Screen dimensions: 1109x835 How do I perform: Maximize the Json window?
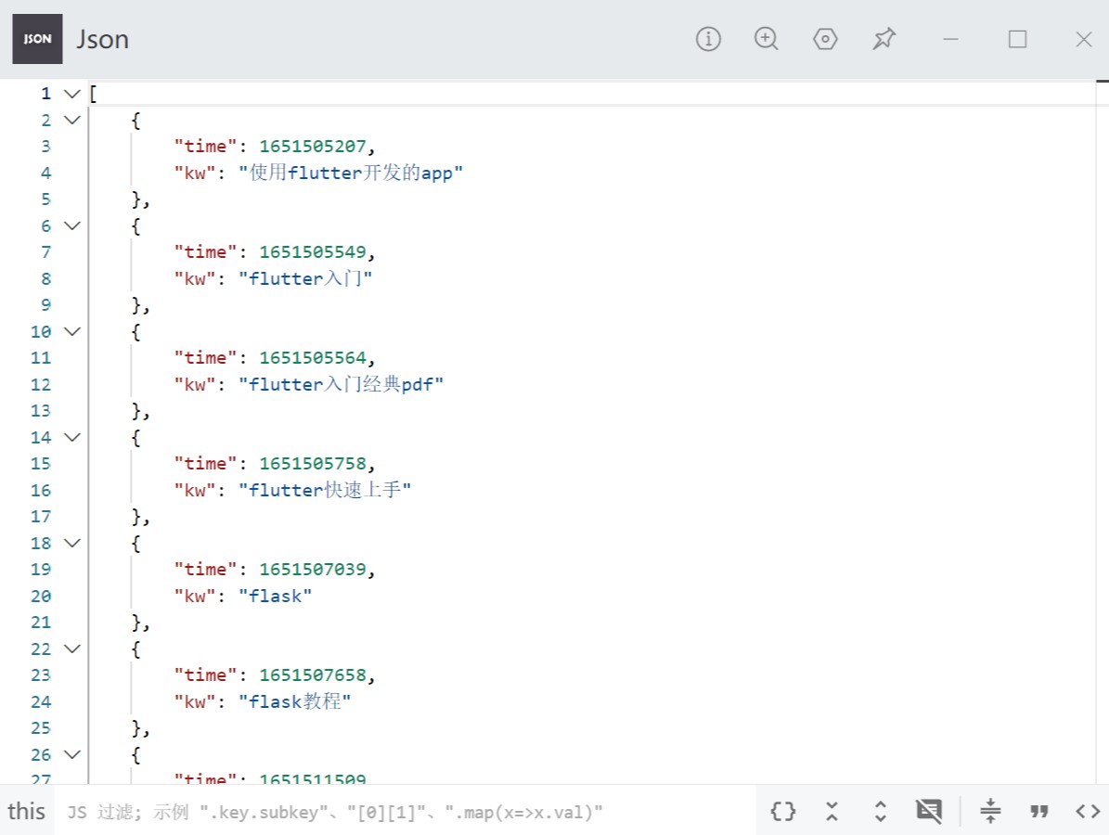(1017, 39)
